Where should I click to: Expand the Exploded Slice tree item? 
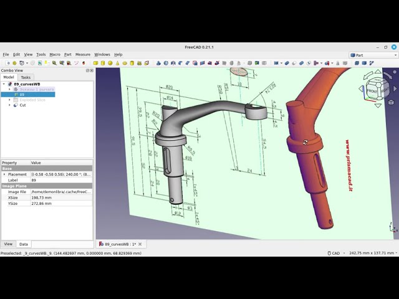10,100
